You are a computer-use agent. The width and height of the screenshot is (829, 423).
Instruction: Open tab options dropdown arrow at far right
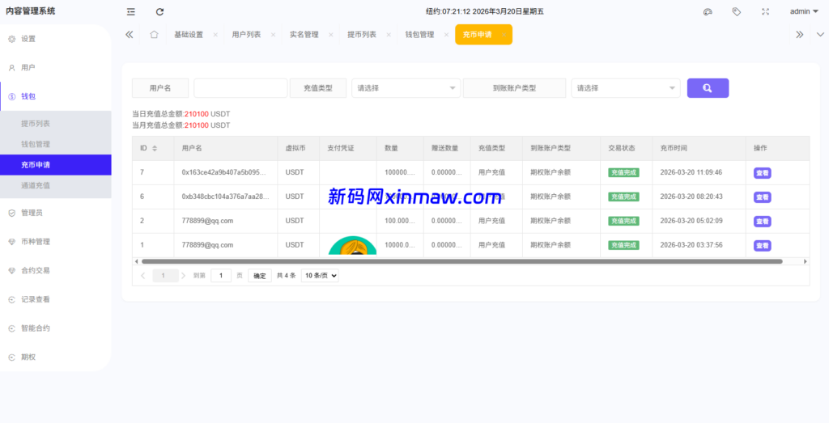coord(820,34)
